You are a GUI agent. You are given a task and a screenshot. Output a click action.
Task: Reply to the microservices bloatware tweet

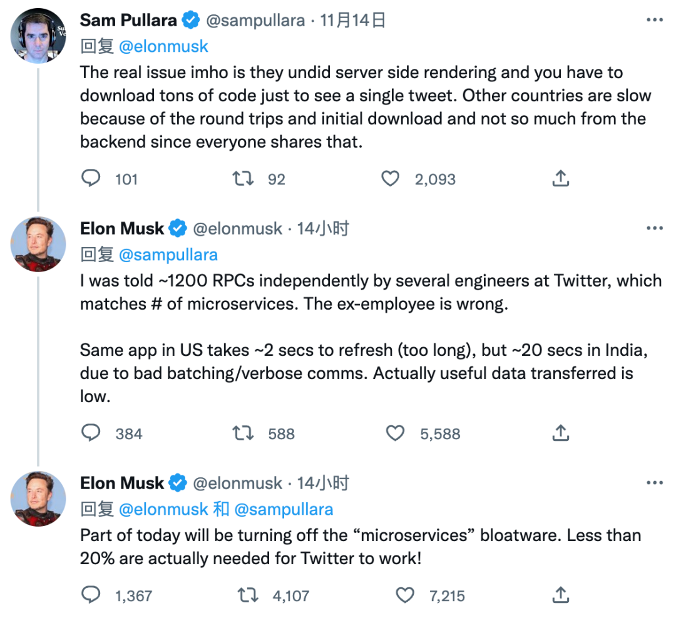pyautogui.click(x=91, y=594)
